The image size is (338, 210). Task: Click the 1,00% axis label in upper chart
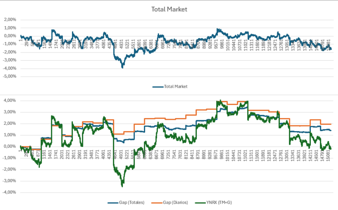click(10, 28)
